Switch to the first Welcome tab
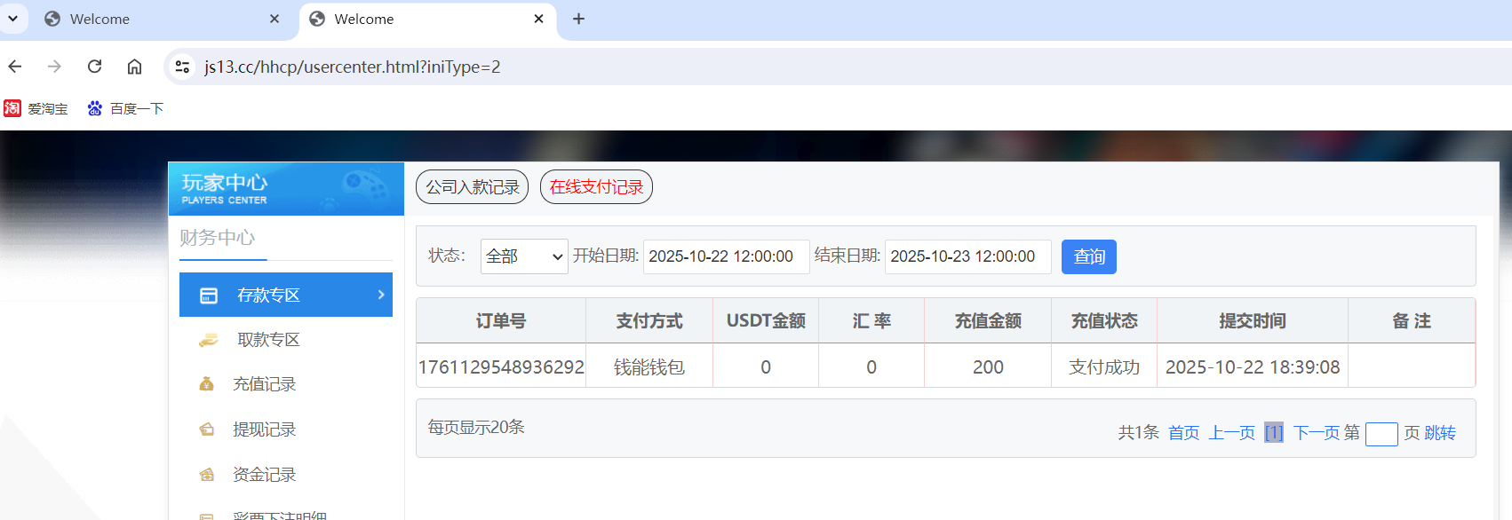 [x=162, y=19]
